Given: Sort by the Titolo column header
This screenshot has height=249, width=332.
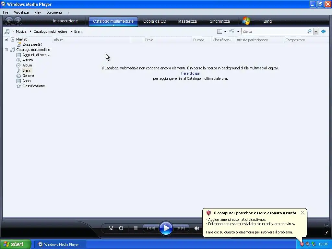Looking at the screenshot, I should point(167,40).
